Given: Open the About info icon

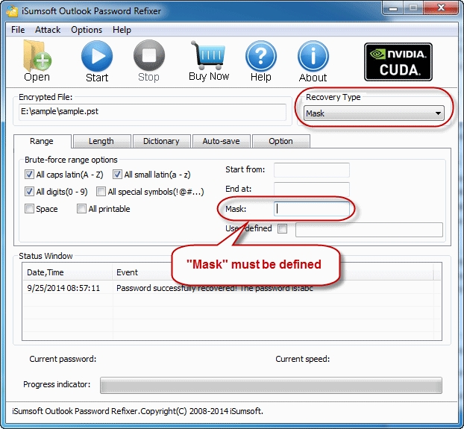Looking at the screenshot, I should pos(313,57).
